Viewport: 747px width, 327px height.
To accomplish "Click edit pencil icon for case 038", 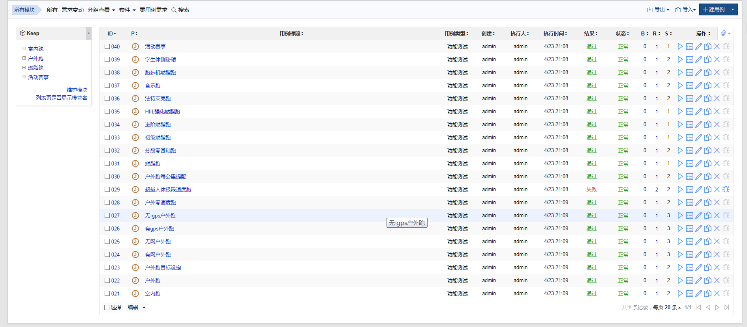I will pos(698,72).
